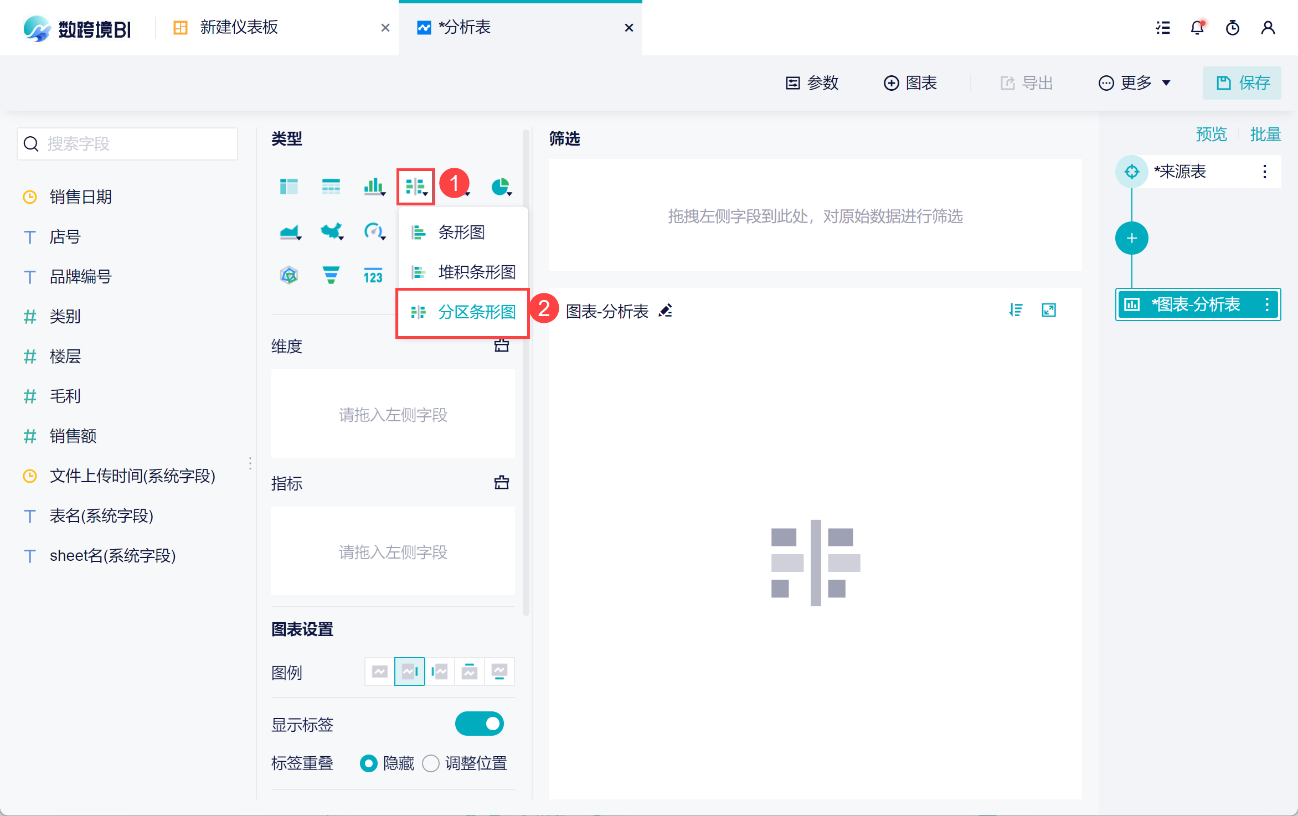Click the 保存 button
Image resolution: width=1298 pixels, height=816 pixels.
[1242, 83]
